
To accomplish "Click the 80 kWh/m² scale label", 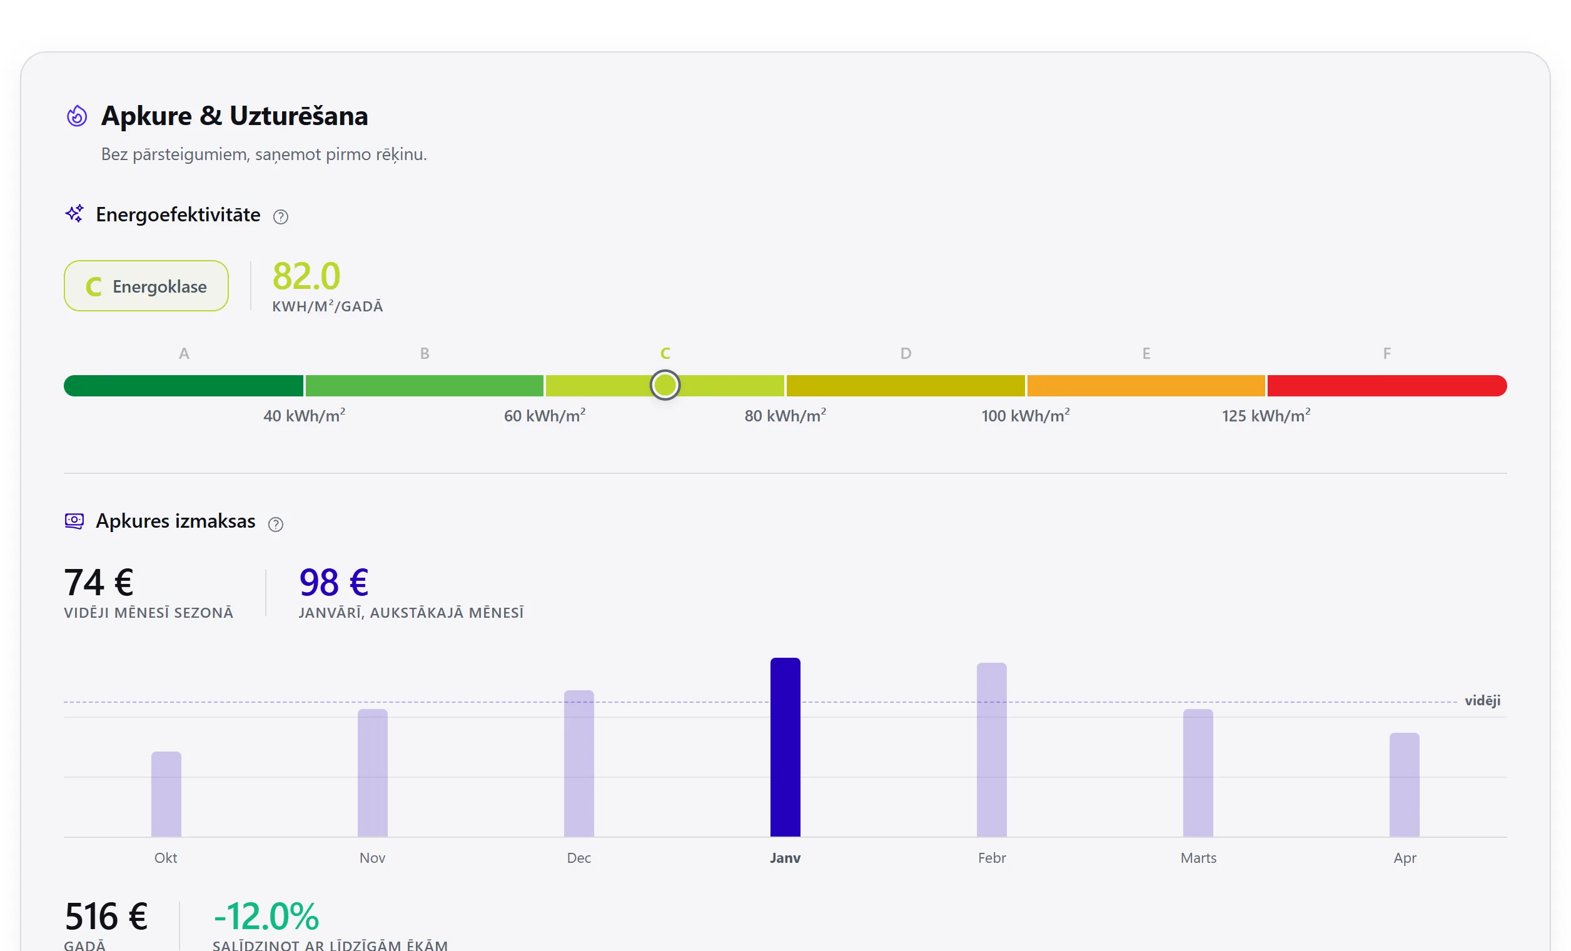I will click(x=785, y=416).
